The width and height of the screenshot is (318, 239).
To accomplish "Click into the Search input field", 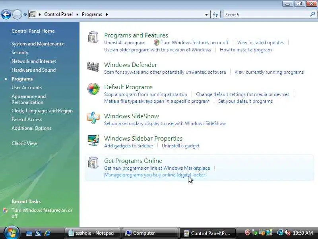I will click(267, 14).
